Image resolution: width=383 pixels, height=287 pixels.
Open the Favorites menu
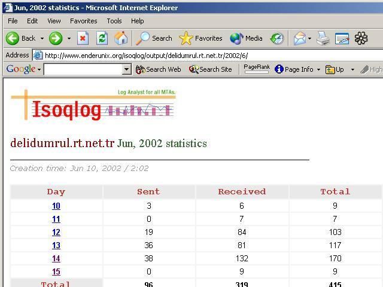coord(84,21)
